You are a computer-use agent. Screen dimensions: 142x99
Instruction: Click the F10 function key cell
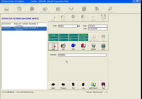click(x=73, y=40)
